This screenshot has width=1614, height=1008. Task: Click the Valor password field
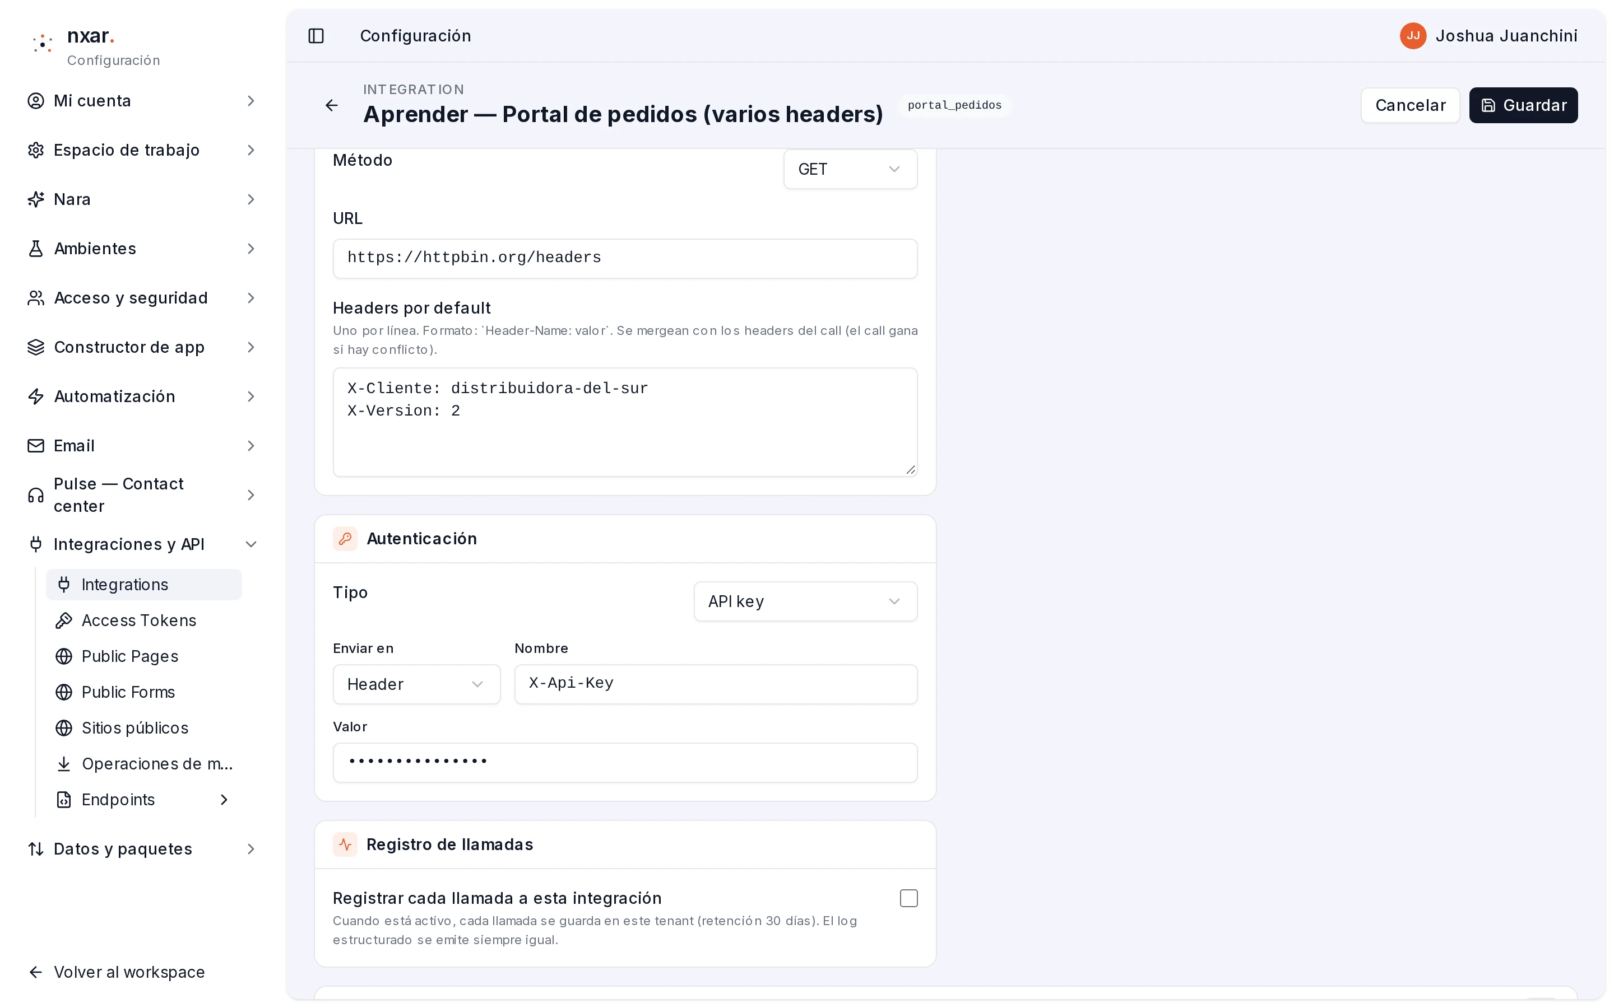pyautogui.click(x=625, y=763)
